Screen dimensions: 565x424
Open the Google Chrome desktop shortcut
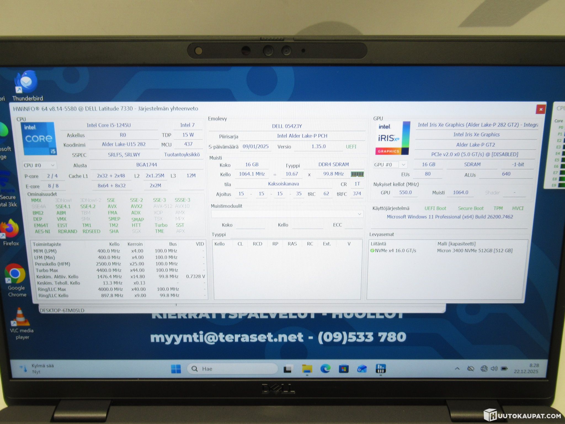click(16, 280)
